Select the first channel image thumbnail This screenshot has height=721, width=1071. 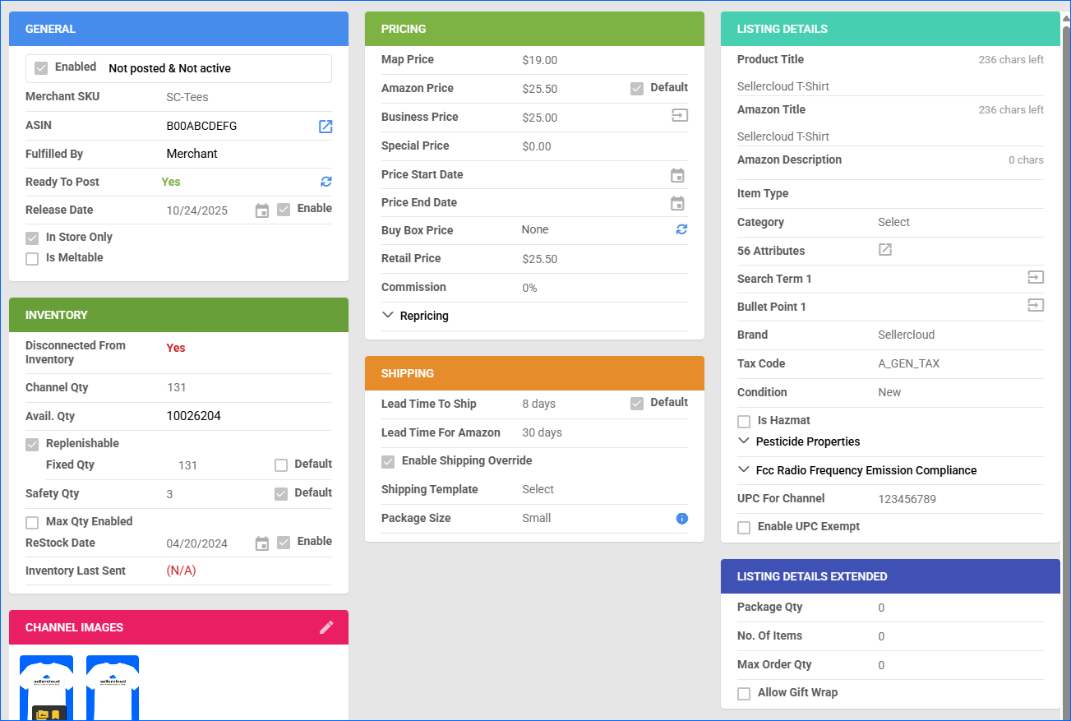(47, 686)
